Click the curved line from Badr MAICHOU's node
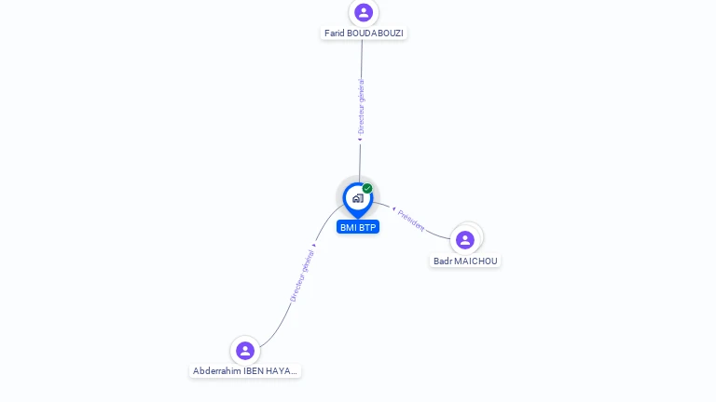Image resolution: width=716 pixels, height=402 pixels. 438,234
